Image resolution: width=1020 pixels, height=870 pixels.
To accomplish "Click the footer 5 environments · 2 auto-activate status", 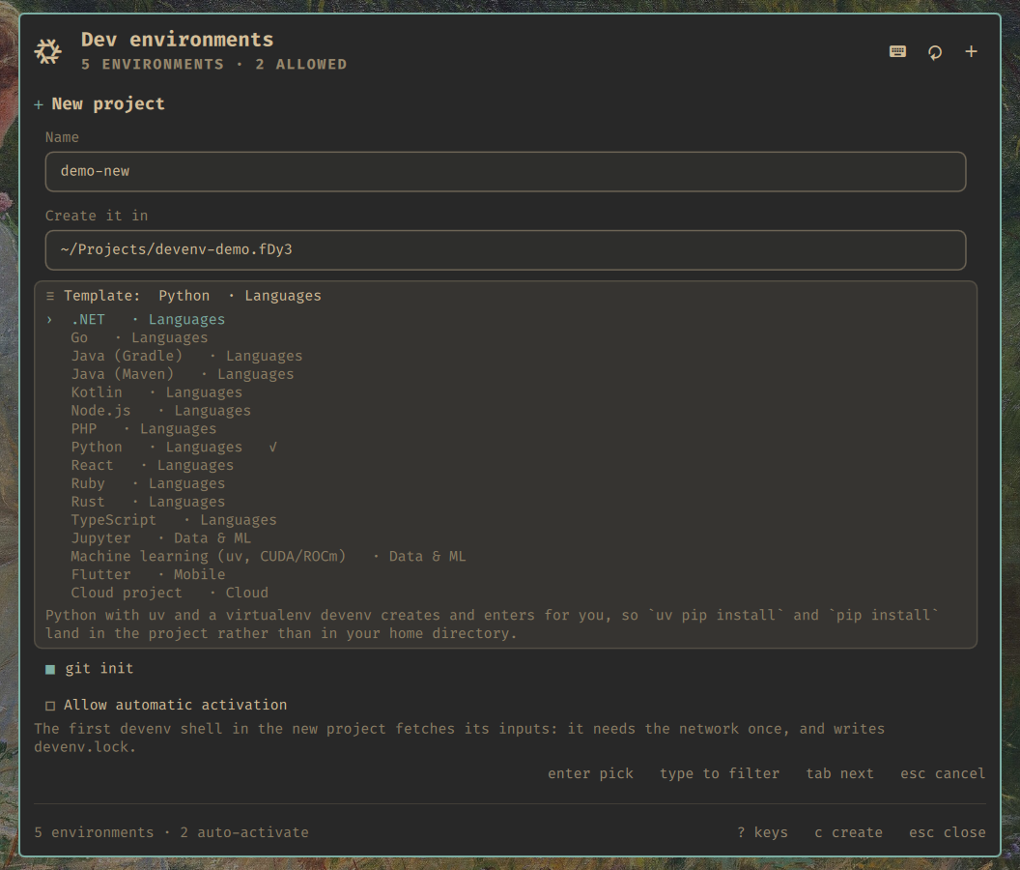I will point(172,833).
